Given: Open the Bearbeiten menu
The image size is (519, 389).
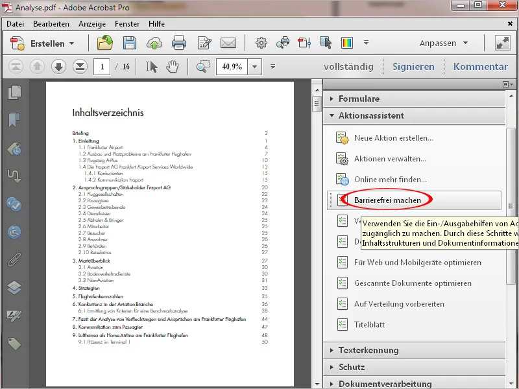Looking at the screenshot, I should [51, 24].
